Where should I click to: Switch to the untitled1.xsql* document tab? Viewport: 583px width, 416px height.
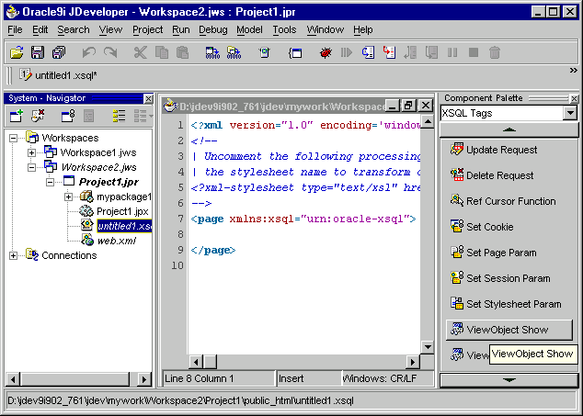tap(59, 75)
